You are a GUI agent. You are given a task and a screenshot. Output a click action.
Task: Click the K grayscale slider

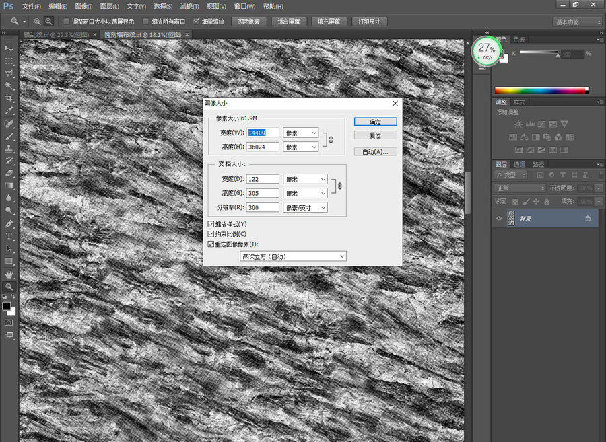click(x=539, y=53)
